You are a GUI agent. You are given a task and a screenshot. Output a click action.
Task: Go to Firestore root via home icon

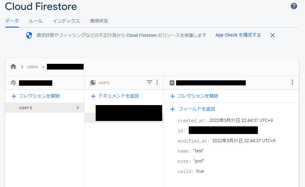(13, 66)
